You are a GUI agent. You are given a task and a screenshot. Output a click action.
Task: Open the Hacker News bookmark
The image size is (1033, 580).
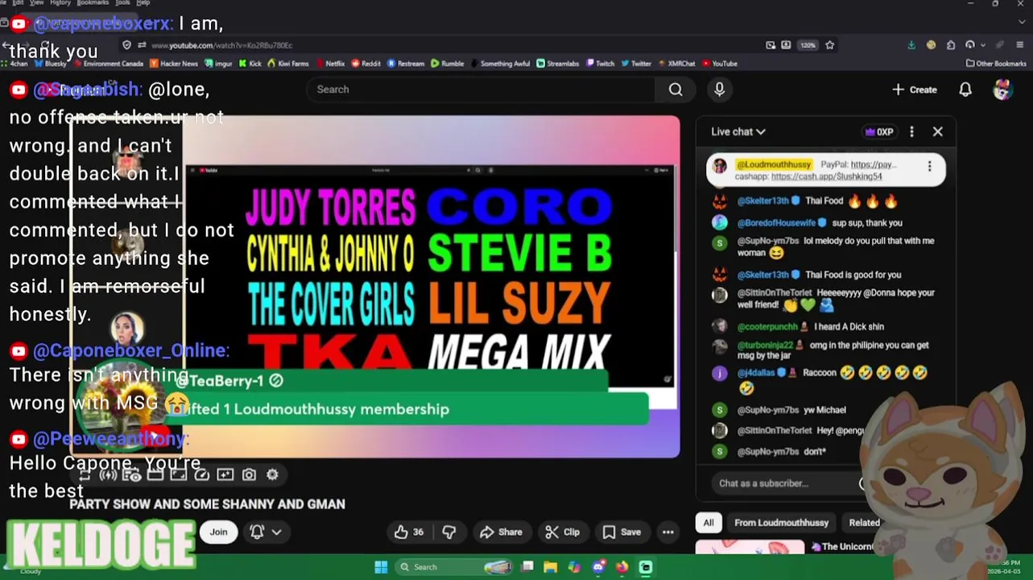[x=173, y=64]
